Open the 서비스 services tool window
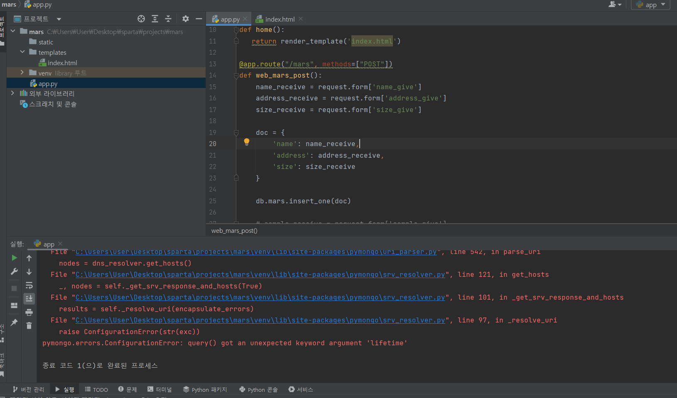 click(301, 389)
